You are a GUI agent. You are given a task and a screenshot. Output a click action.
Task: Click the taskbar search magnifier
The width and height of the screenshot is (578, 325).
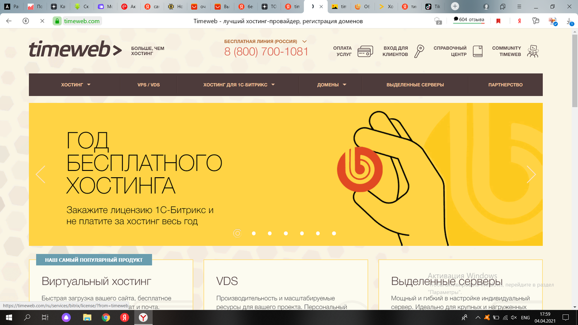click(27, 317)
